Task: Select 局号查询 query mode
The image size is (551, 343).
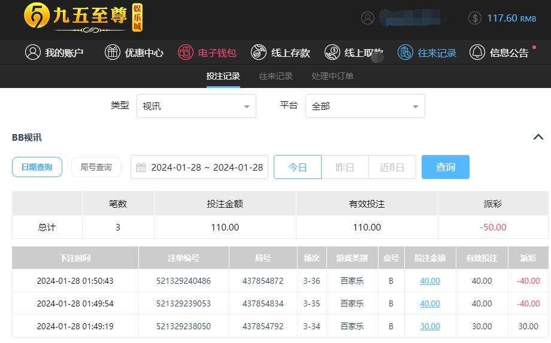Action: coord(96,167)
